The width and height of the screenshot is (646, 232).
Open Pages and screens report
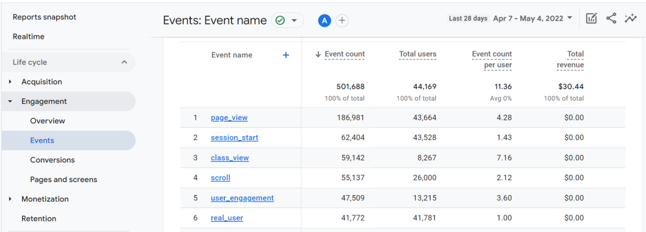click(x=63, y=180)
